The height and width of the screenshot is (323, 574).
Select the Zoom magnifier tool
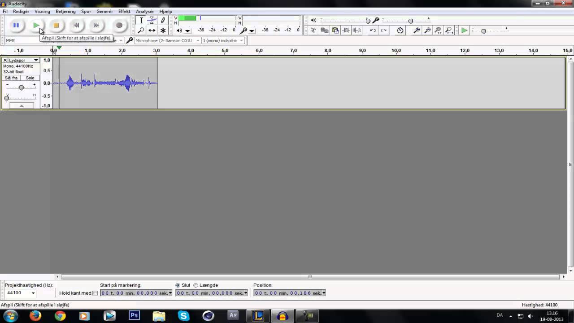click(x=141, y=31)
